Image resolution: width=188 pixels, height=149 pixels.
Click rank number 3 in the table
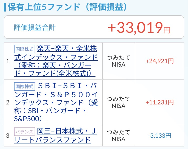point(8,135)
